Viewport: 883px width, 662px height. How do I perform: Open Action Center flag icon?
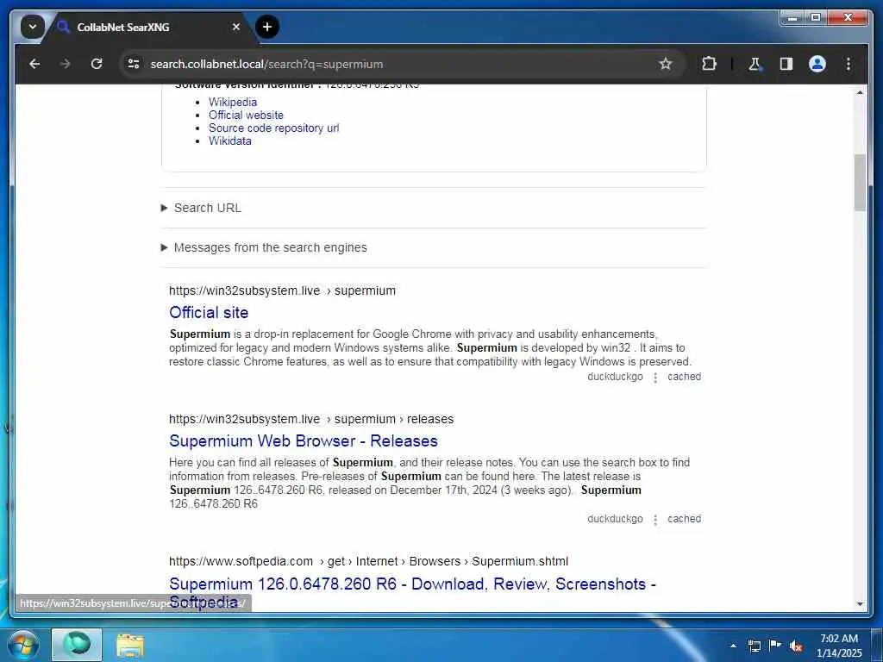[775, 646]
